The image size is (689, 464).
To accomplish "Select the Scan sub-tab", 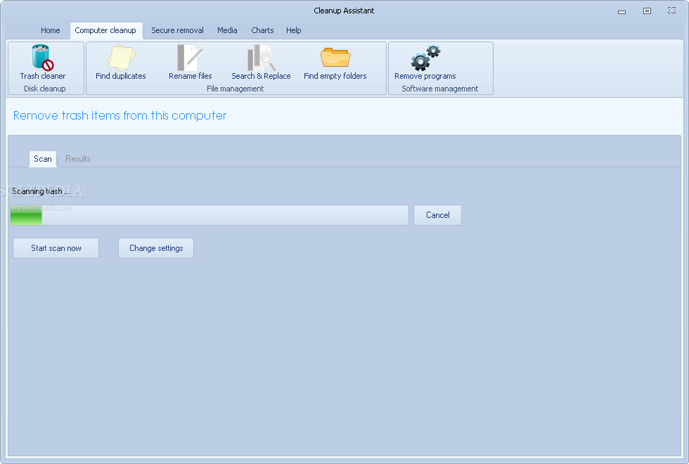I will pyautogui.click(x=43, y=159).
